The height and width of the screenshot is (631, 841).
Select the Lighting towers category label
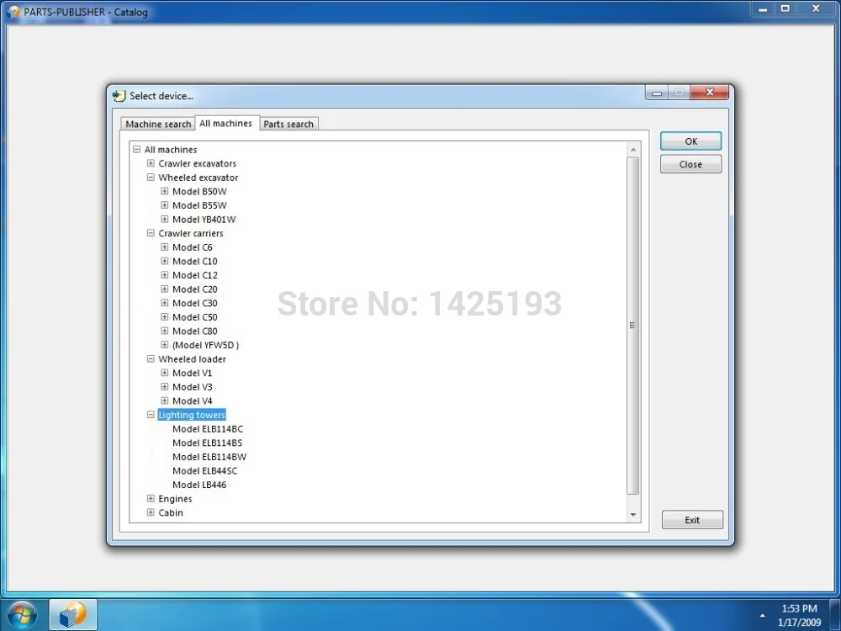[x=192, y=415]
